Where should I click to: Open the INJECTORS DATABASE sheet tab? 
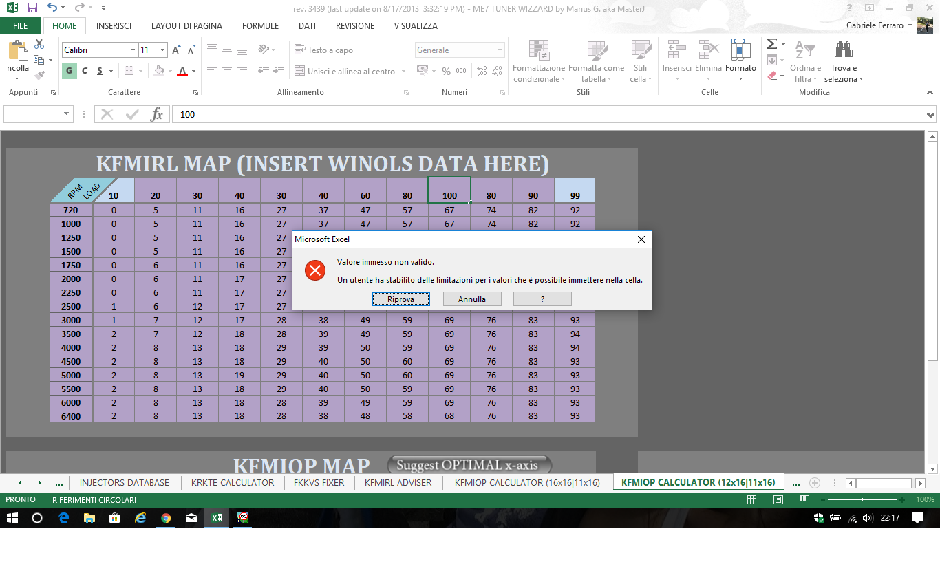[125, 483]
